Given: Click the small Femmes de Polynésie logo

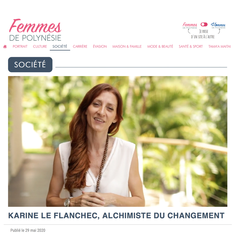Looking at the screenshot, I should (190, 26).
